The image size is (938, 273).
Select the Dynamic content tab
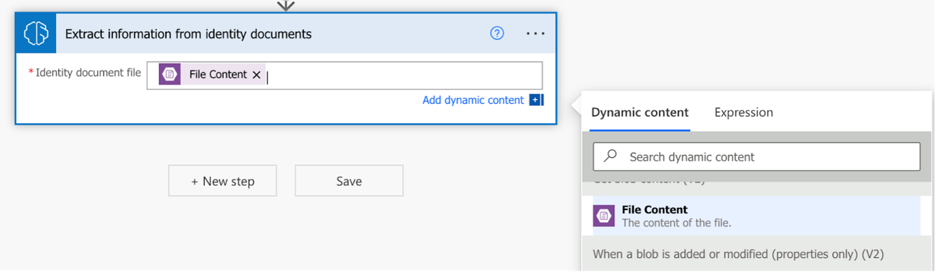(x=640, y=112)
